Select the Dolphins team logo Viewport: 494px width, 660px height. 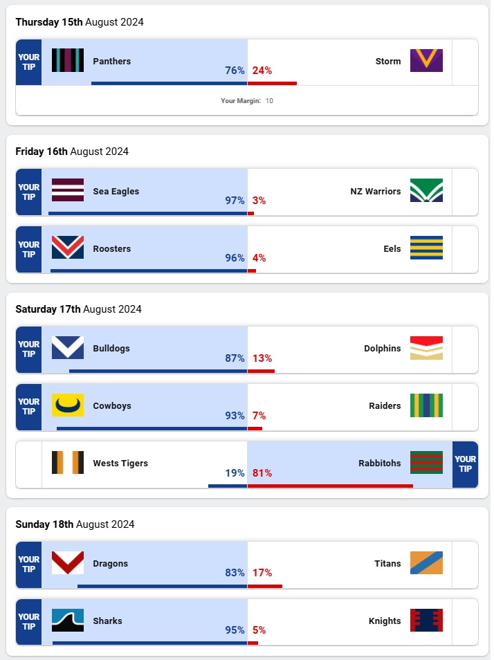tap(426, 348)
